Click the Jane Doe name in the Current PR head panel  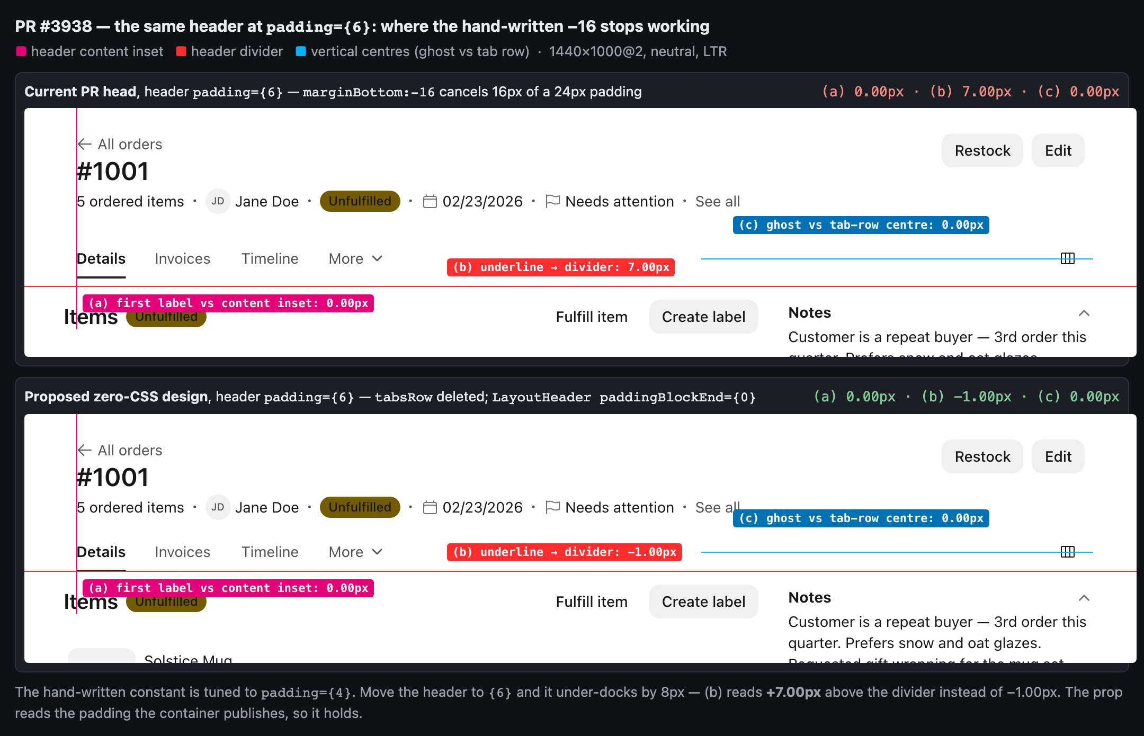tap(267, 202)
